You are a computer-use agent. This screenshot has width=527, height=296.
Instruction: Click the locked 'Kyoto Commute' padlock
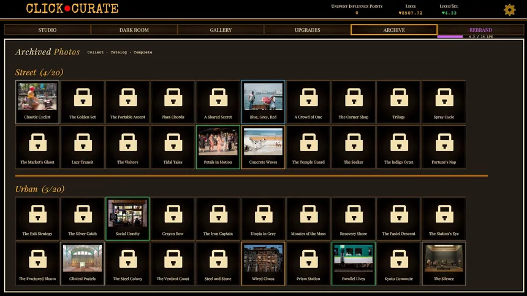[x=398, y=264]
